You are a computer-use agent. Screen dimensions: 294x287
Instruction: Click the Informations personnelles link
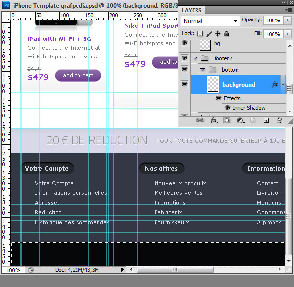pyautogui.click(x=71, y=193)
